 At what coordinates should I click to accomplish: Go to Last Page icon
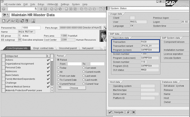[x=94, y=9]
